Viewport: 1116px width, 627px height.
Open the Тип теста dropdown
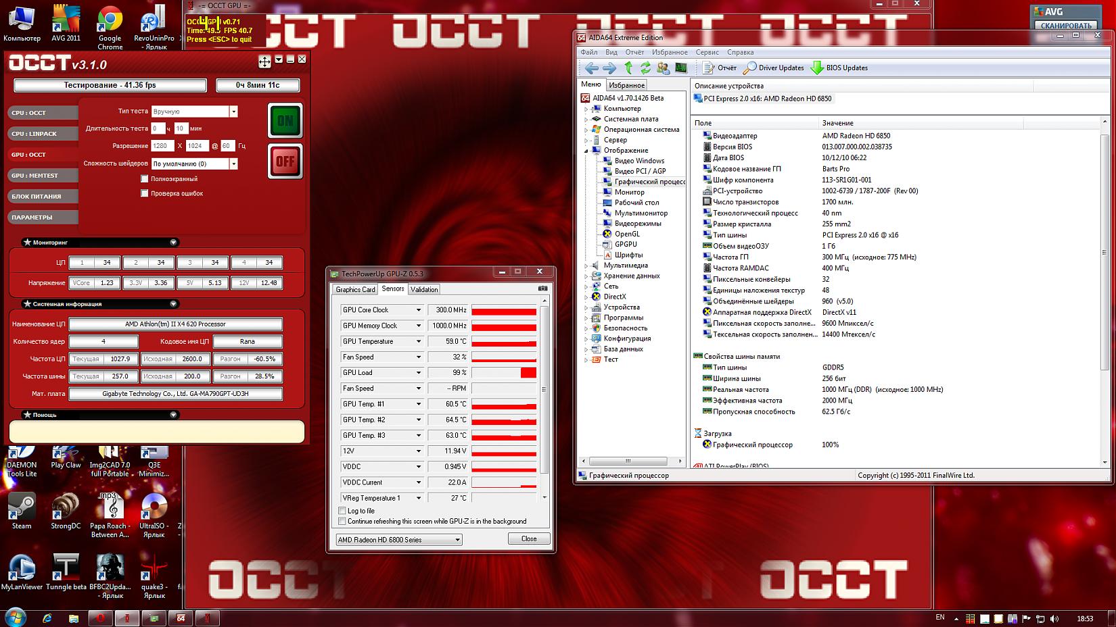point(233,111)
